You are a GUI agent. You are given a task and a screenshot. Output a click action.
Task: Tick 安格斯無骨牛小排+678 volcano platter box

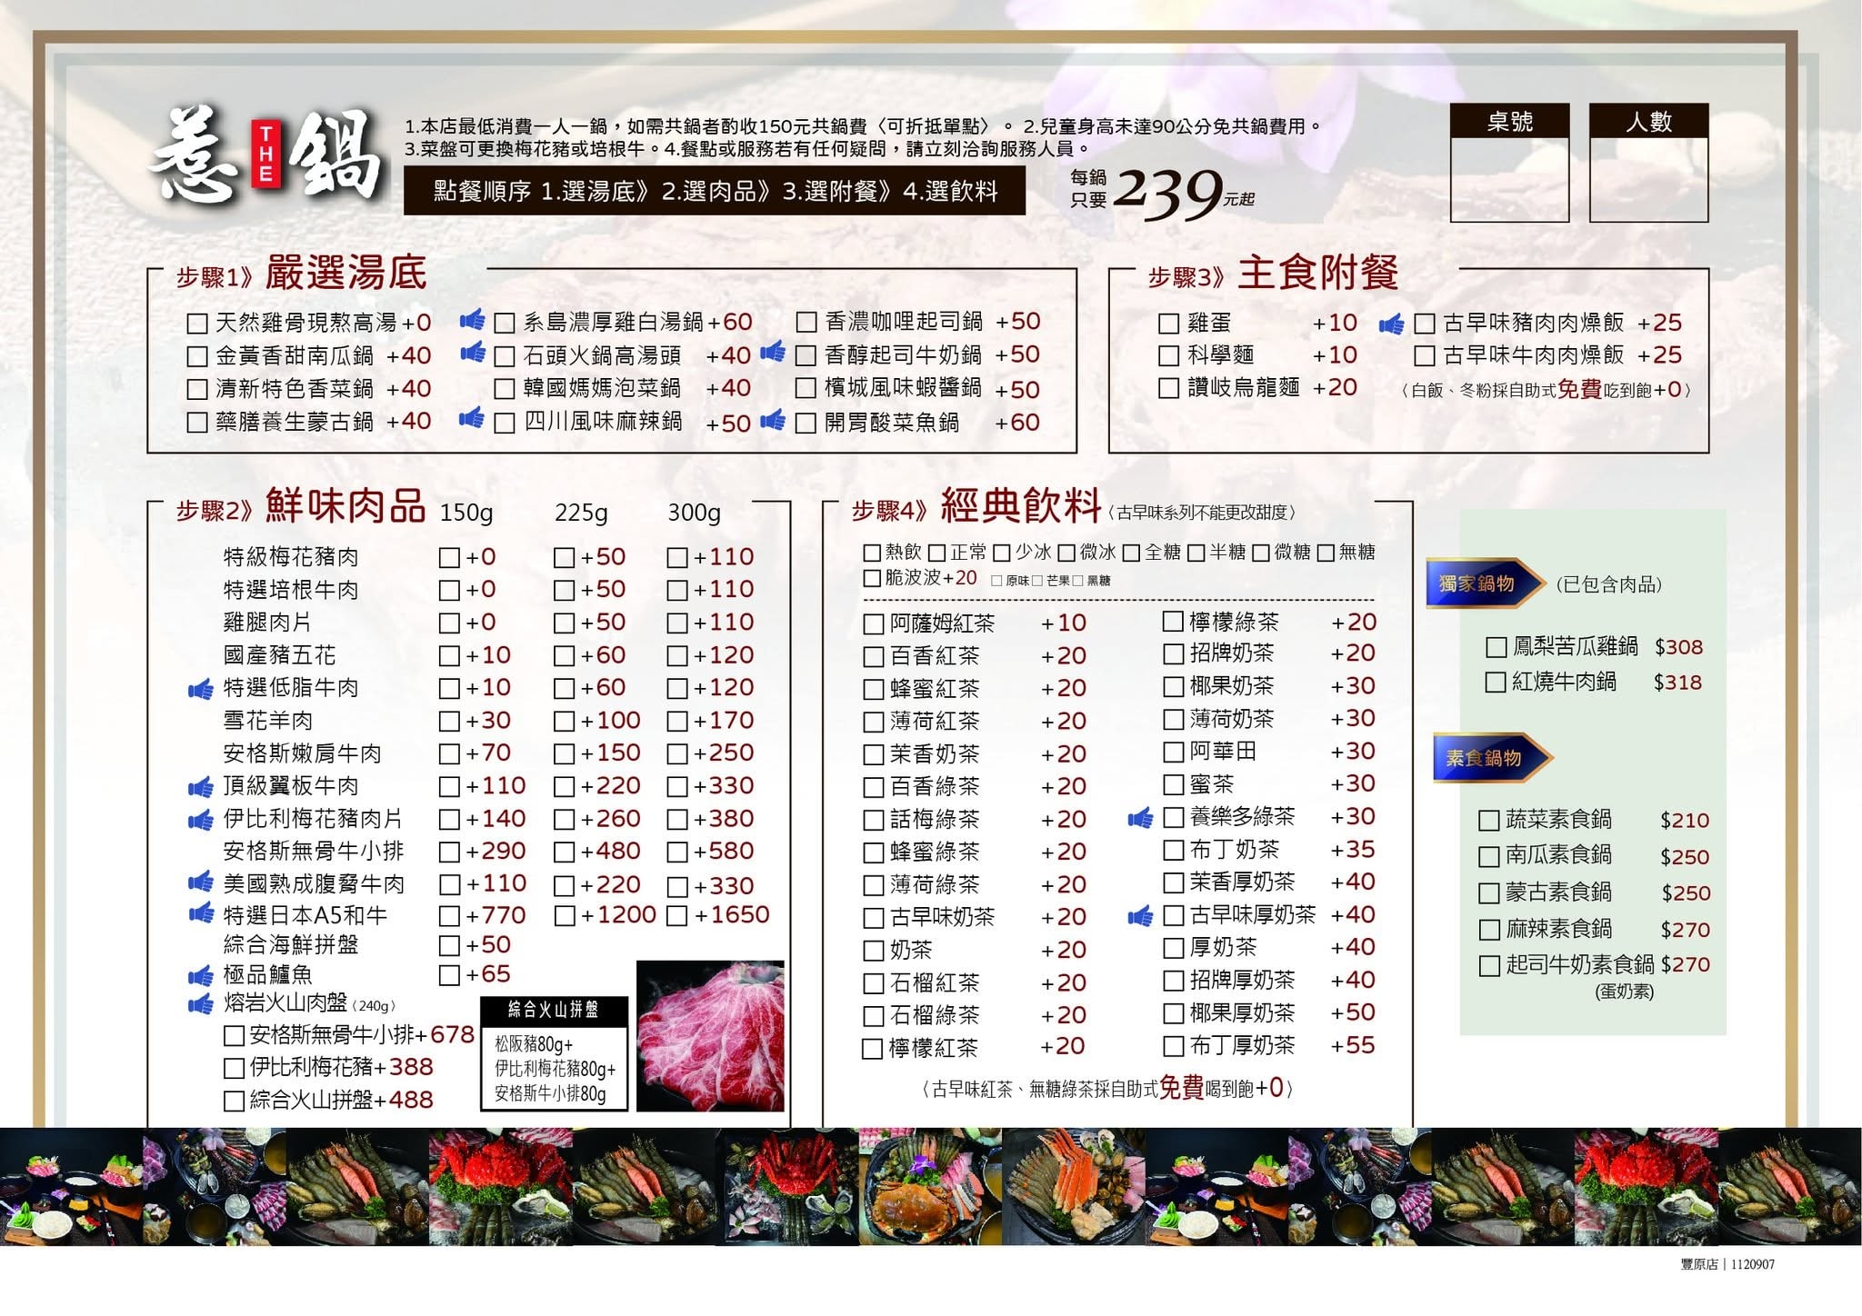click(234, 1036)
